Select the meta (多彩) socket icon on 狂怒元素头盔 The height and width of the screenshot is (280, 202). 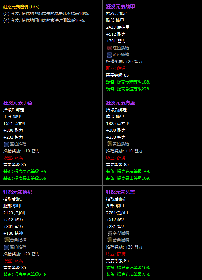110,233
